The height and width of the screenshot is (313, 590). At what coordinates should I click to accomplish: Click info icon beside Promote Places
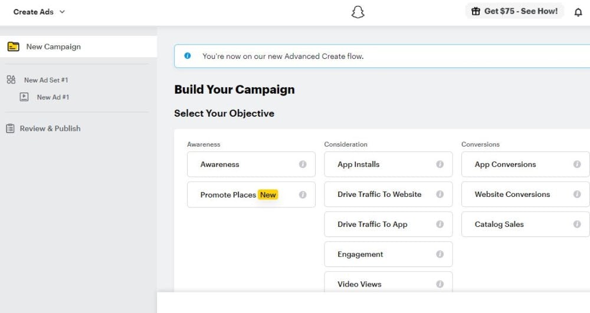pos(303,195)
